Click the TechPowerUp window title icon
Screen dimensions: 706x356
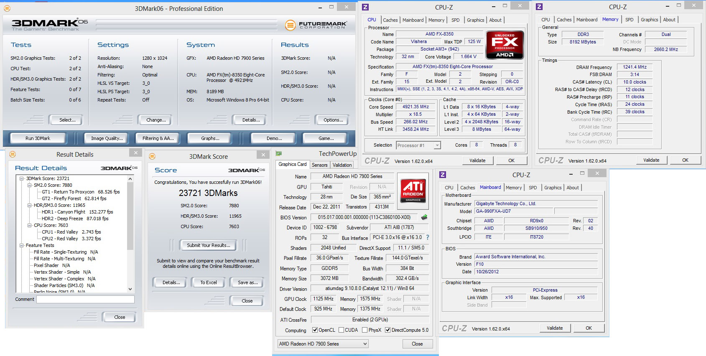[279, 154]
